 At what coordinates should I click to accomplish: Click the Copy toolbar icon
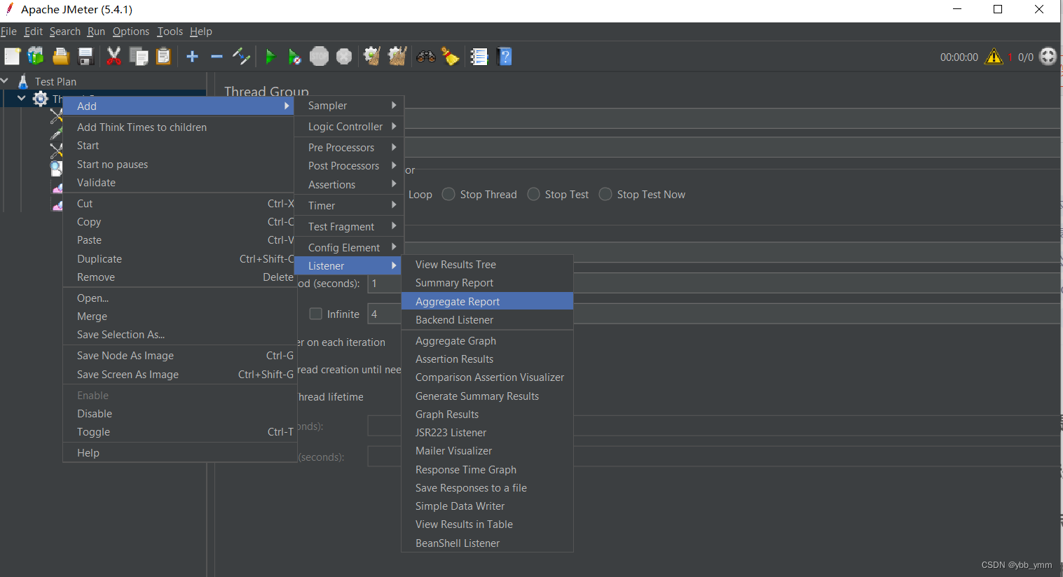point(139,56)
